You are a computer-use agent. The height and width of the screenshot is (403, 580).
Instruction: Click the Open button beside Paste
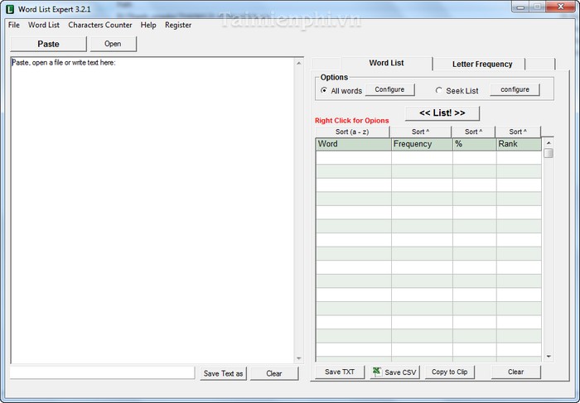[113, 44]
